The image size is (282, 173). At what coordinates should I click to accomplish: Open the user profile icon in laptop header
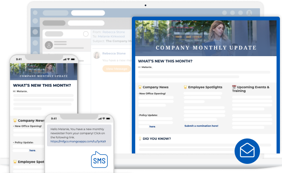pyautogui.click(x=249, y=13)
